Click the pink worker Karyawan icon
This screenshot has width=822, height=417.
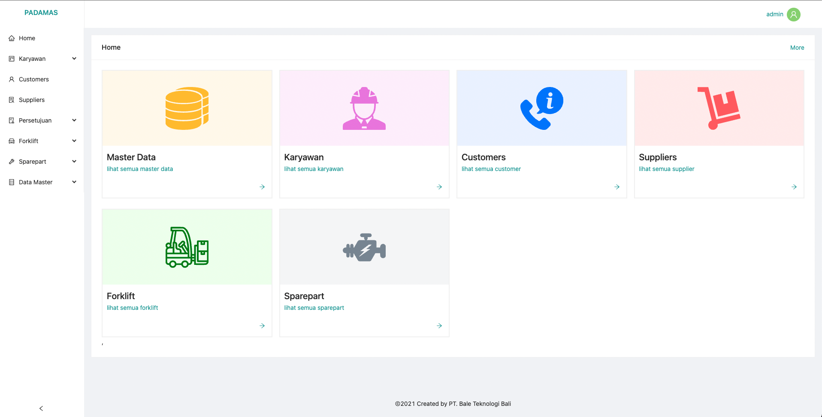[x=364, y=108]
